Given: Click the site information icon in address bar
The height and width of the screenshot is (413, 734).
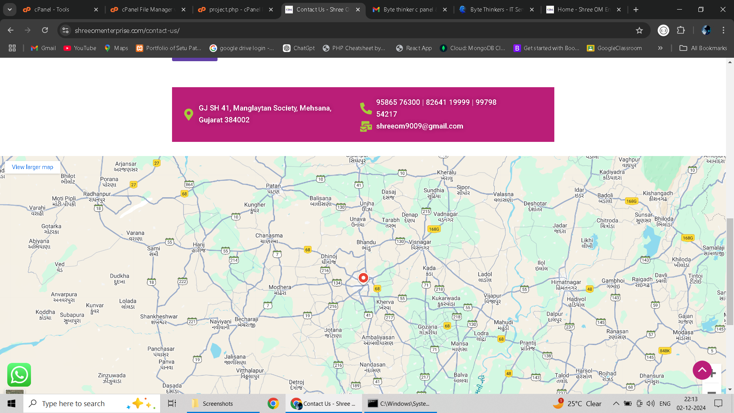Looking at the screenshot, I should [x=66, y=30].
